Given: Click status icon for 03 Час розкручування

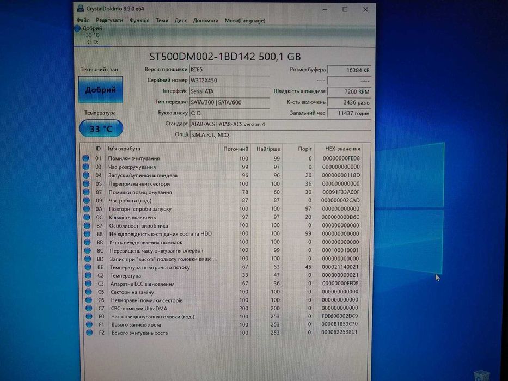Looking at the screenshot, I should [x=86, y=167].
